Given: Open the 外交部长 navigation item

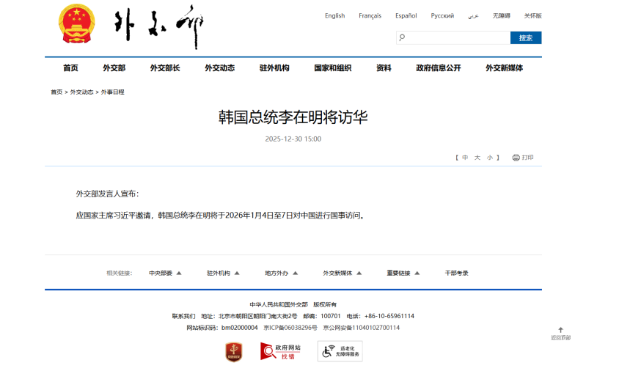Looking at the screenshot, I should [165, 68].
